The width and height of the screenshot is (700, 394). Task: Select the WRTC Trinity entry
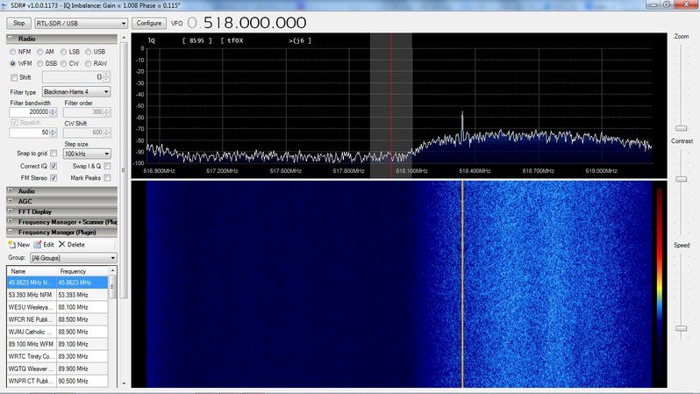[x=57, y=356]
